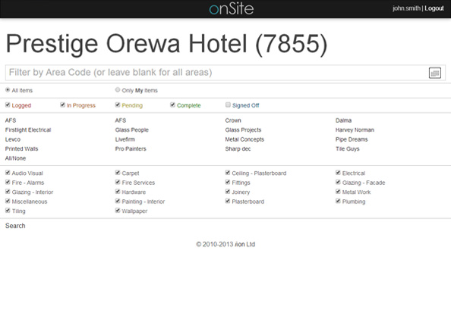Image resolution: width=451 pixels, height=328 pixels.
Task: Uncheck the Complete status checkbox
Action: [x=173, y=105]
